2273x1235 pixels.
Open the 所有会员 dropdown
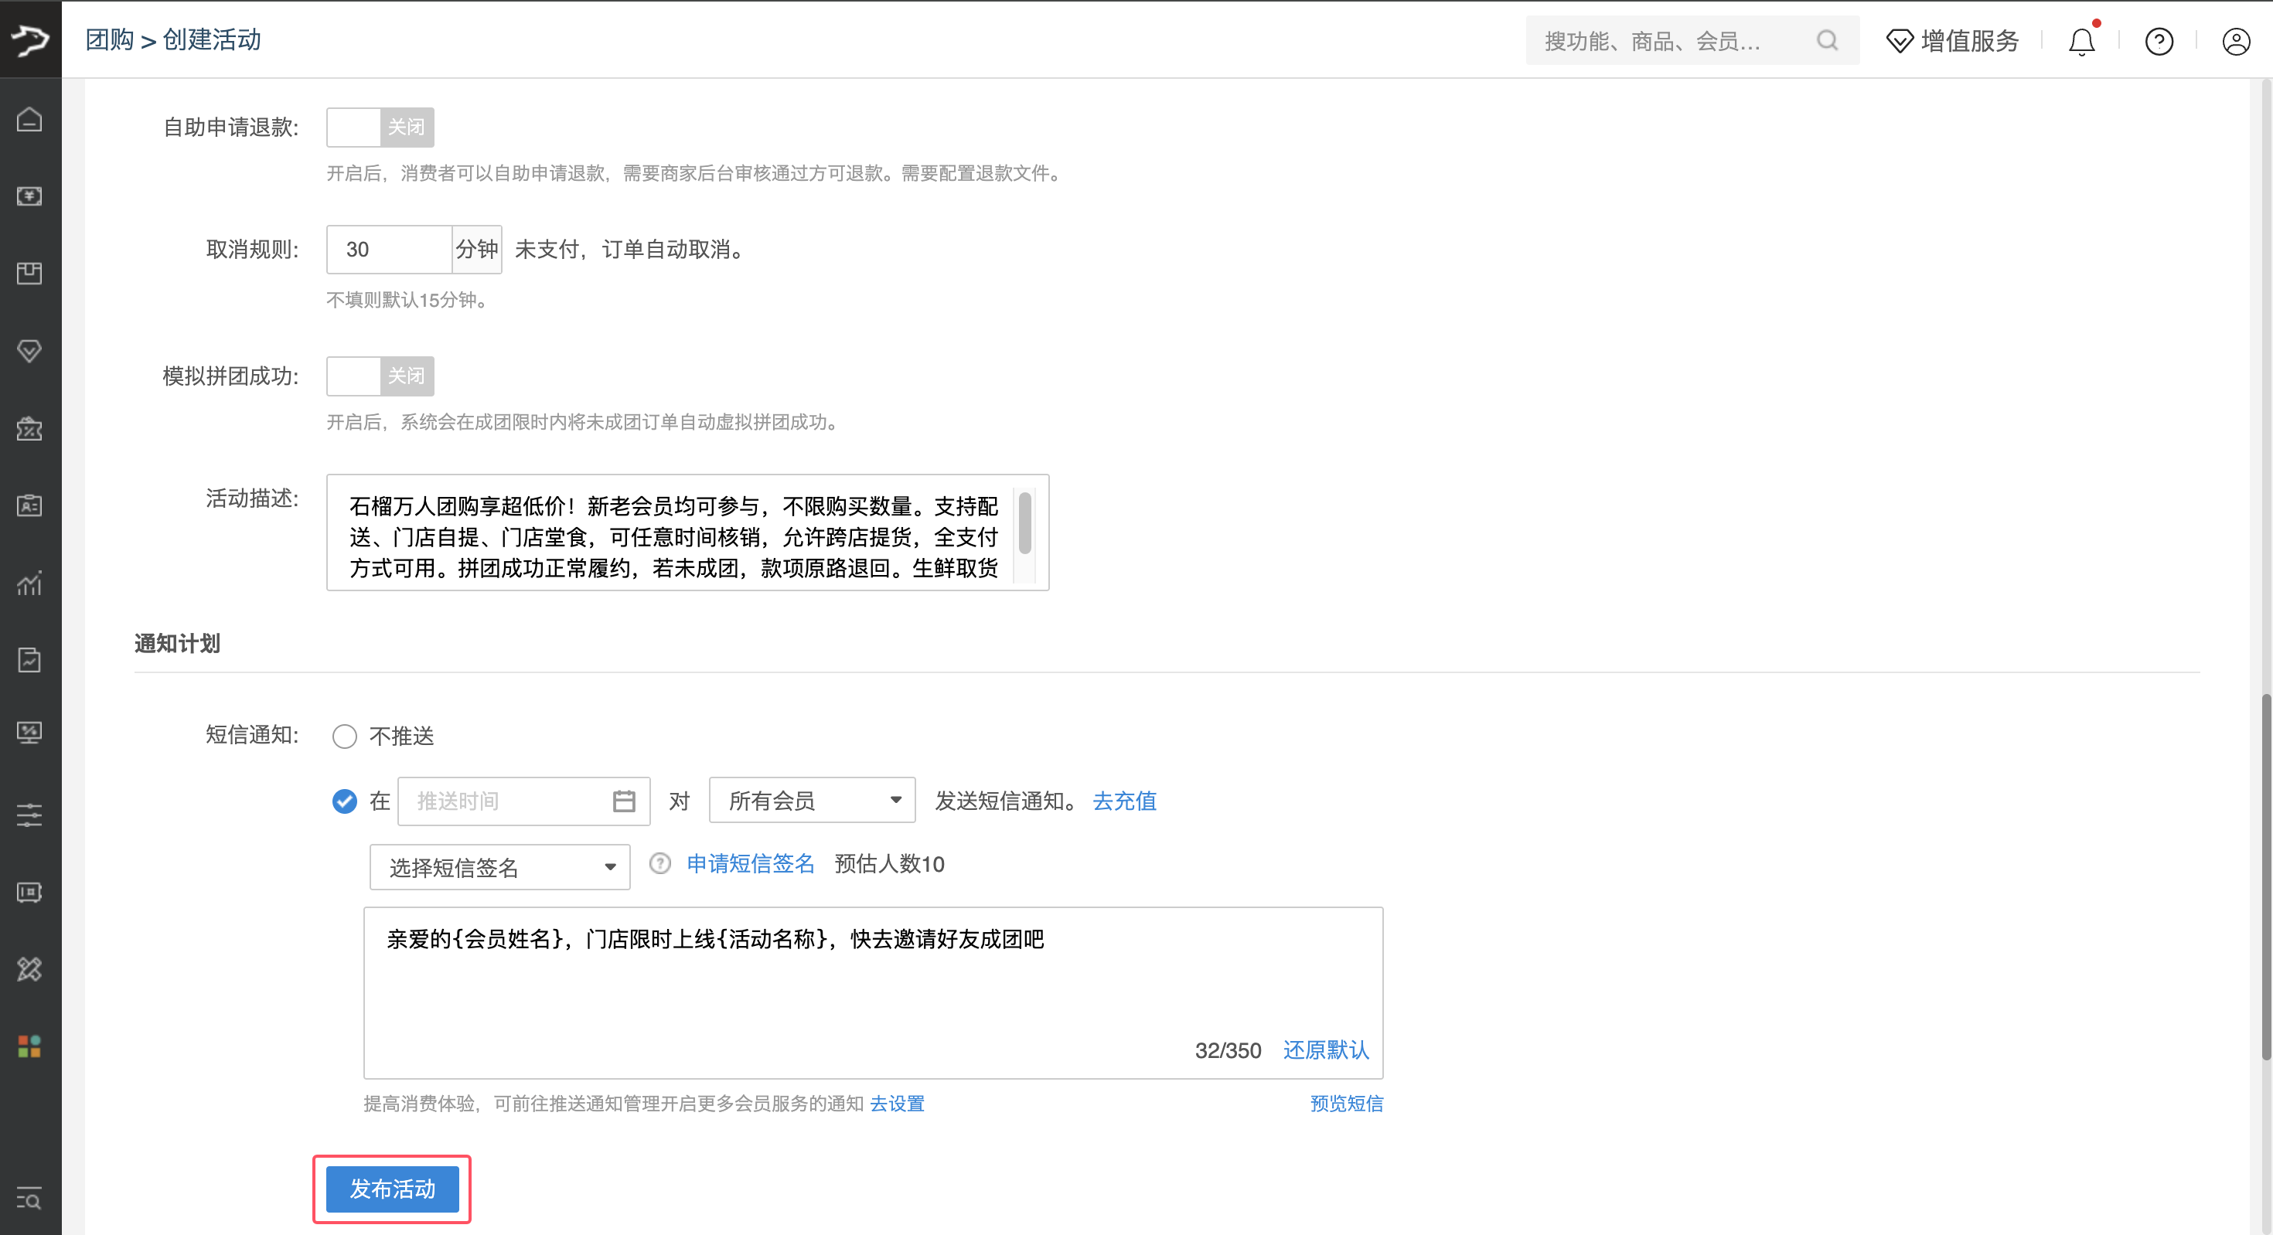tap(812, 801)
